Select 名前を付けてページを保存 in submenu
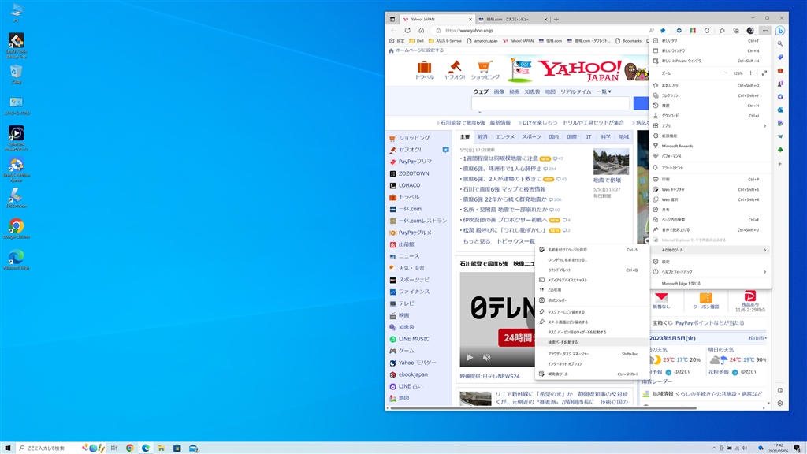This screenshot has width=807, height=454. pos(591,250)
